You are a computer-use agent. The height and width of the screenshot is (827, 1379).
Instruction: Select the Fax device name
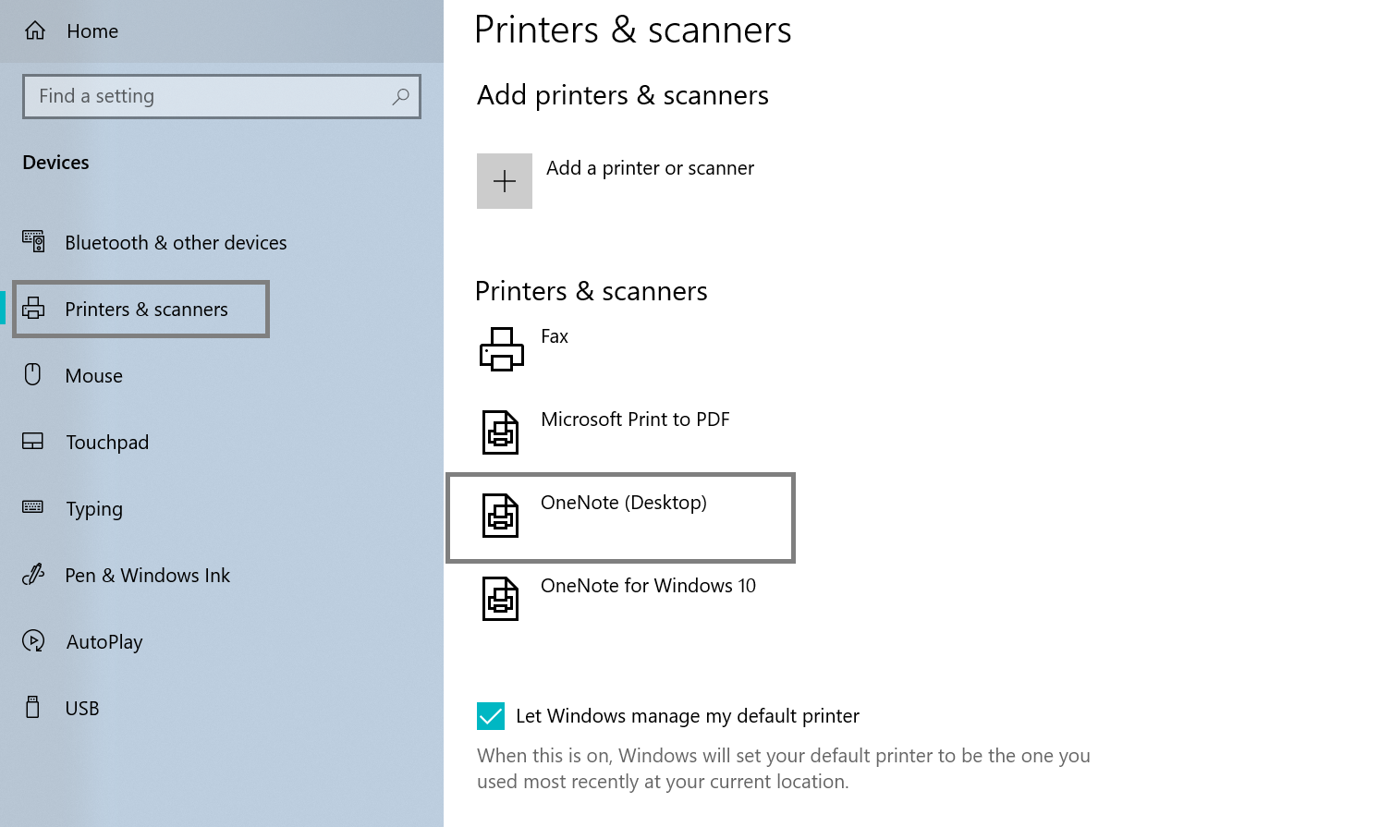[555, 336]
